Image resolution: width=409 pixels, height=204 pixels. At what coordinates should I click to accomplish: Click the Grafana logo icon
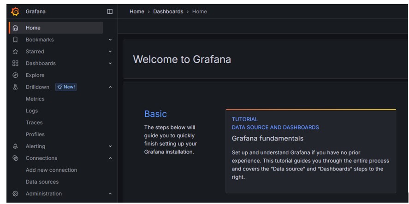(15, 12)
